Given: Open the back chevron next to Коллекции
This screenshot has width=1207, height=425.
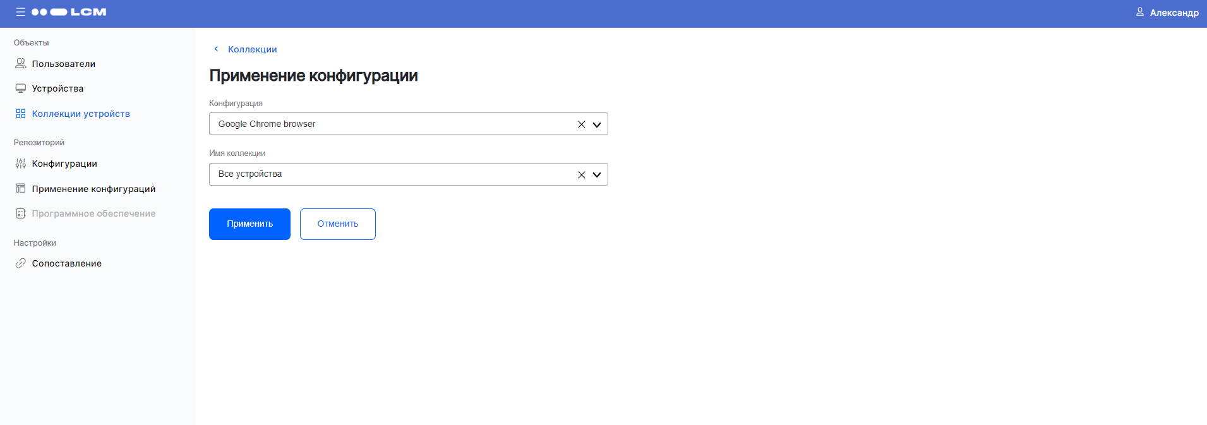Looking at the screenshot, I should (x=216, y=49).
